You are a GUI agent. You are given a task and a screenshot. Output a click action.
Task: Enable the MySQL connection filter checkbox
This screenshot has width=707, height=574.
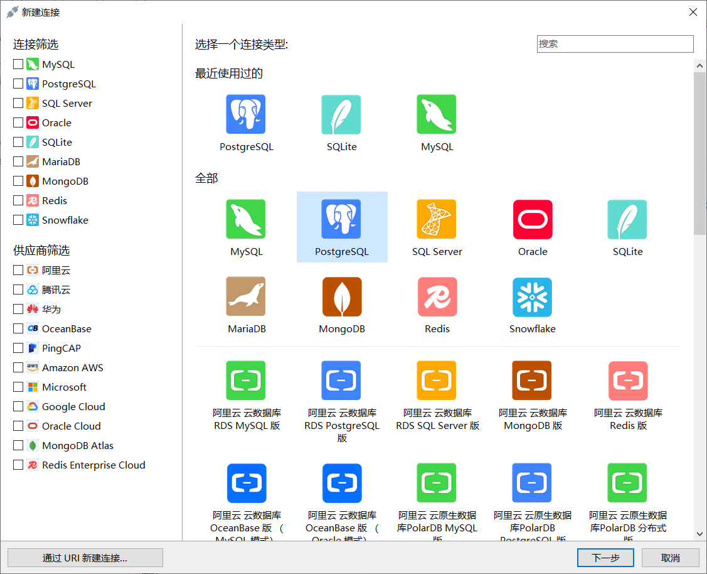[x=18, y=65]
